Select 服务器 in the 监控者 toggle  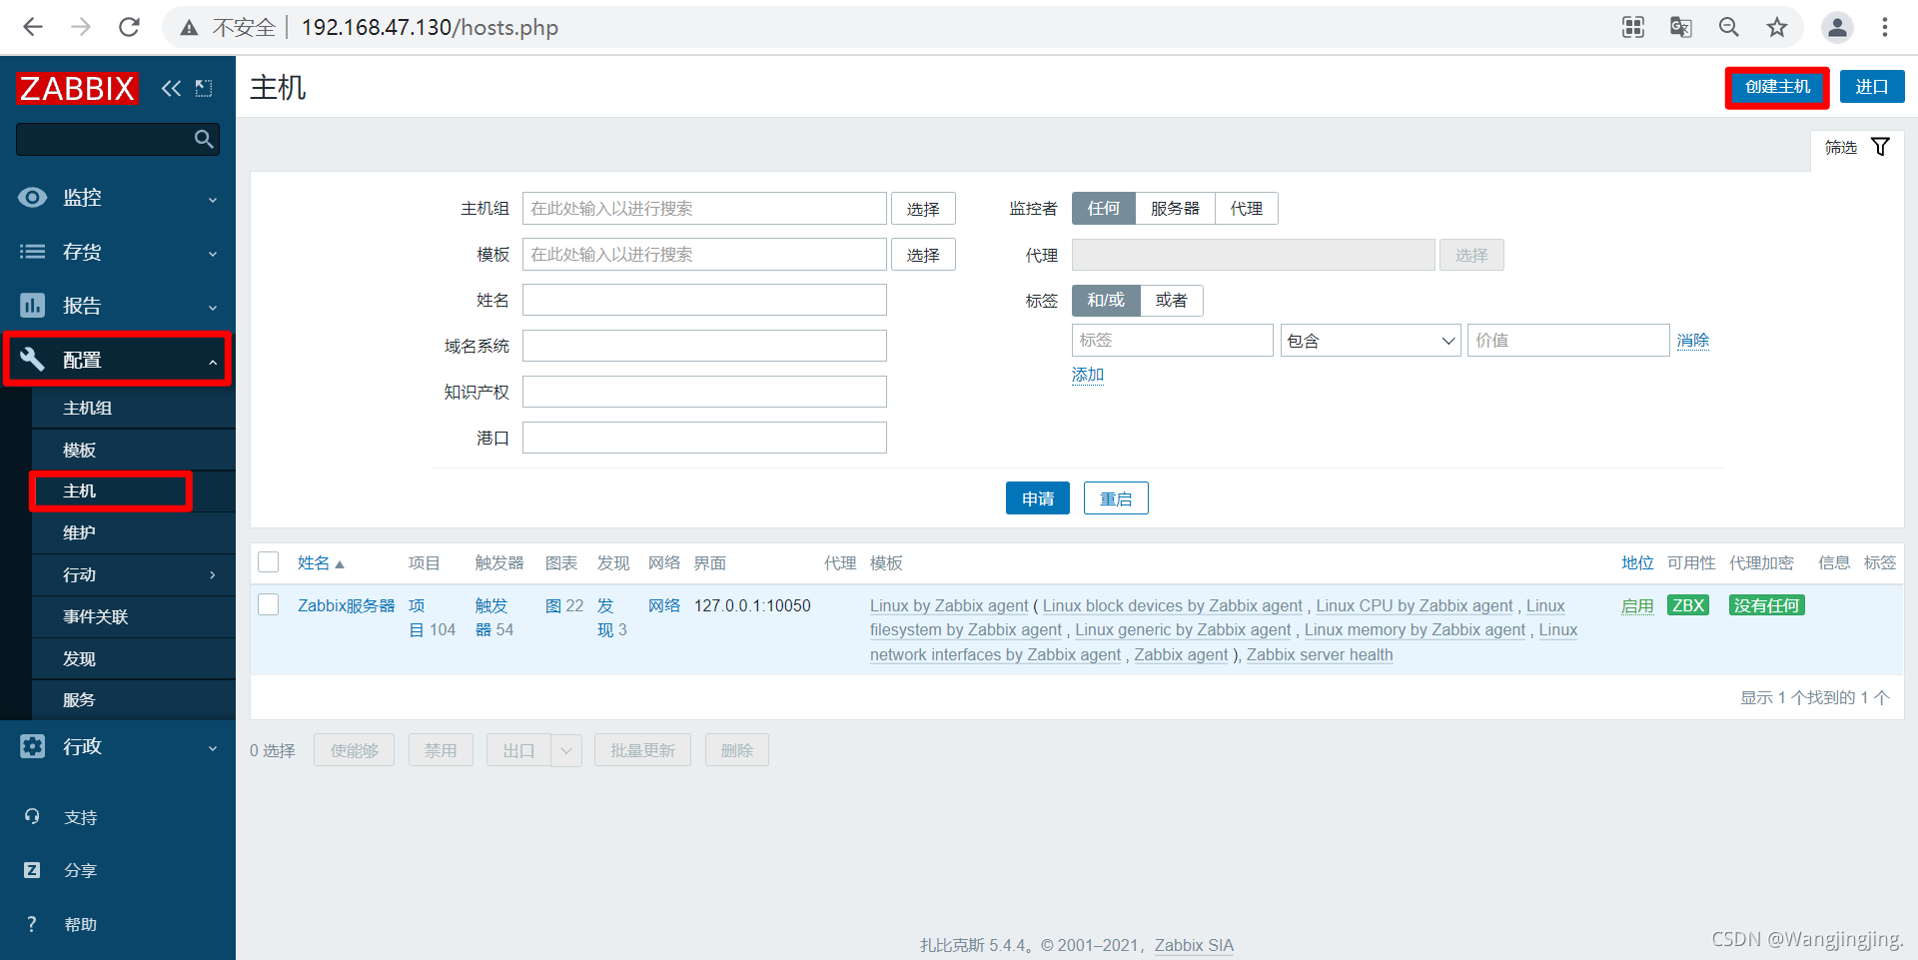1175,208
